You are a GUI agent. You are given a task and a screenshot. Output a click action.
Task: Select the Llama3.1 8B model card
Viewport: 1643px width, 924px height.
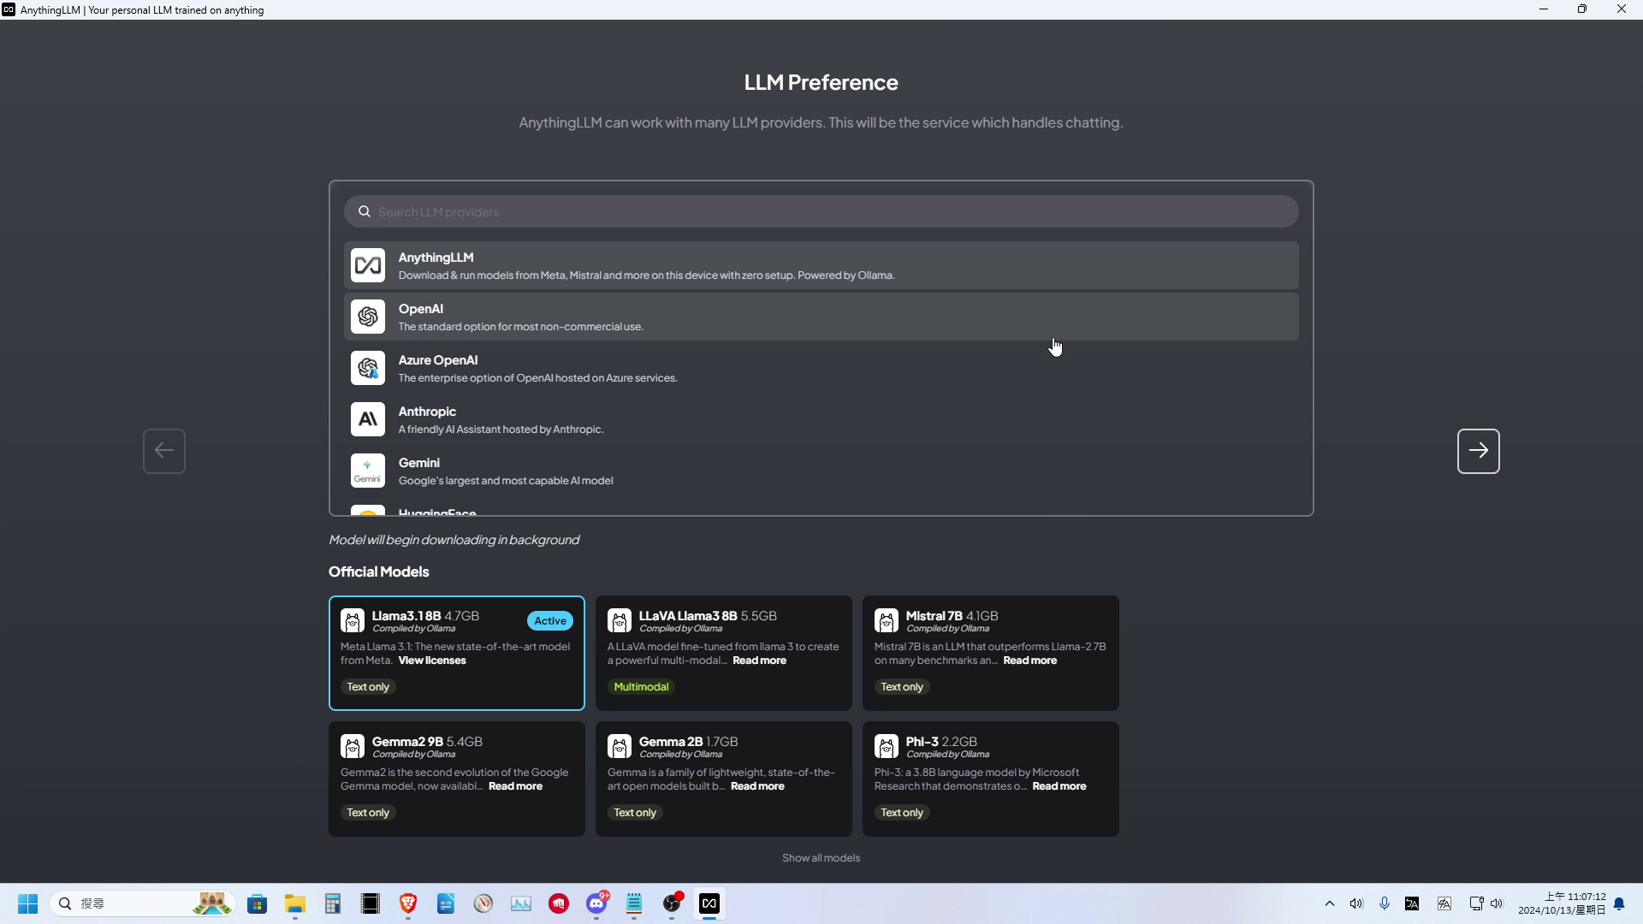457,653
